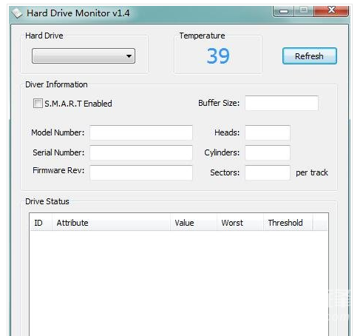The image size is (363, 336).
Task: Click the Serial Number text field
Action: click(141, 152)
